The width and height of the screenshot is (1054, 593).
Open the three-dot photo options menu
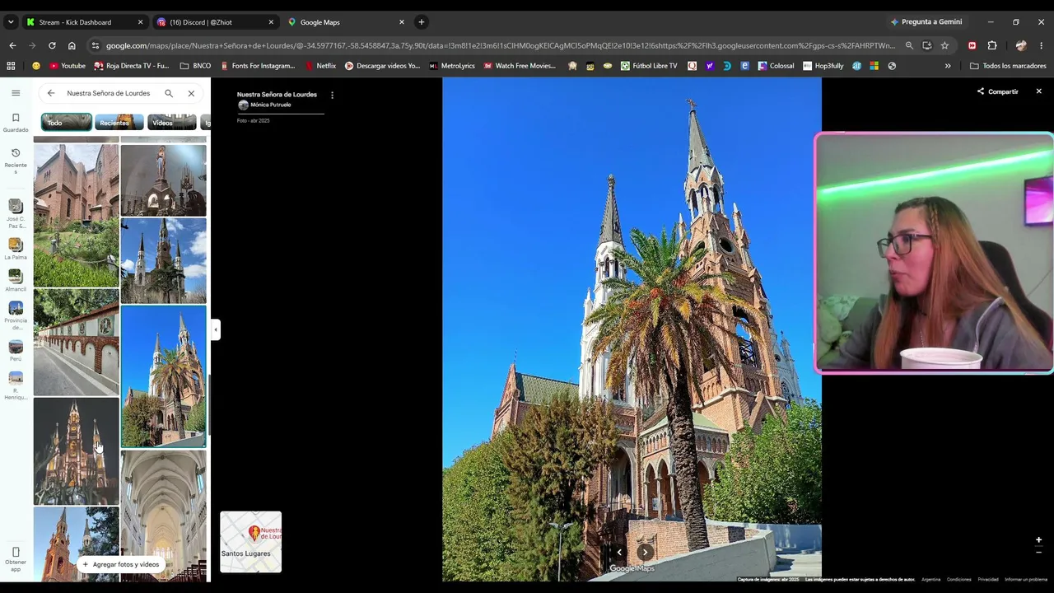point(332,96)
